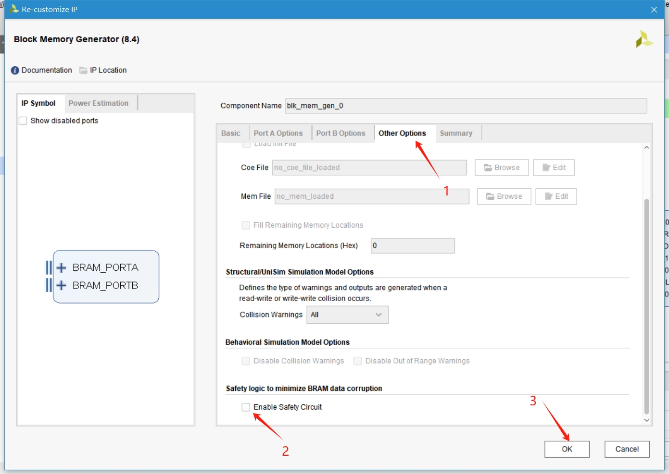Open the Port A Options tab
Screen dimensions: 669x474
click(278, 134)
